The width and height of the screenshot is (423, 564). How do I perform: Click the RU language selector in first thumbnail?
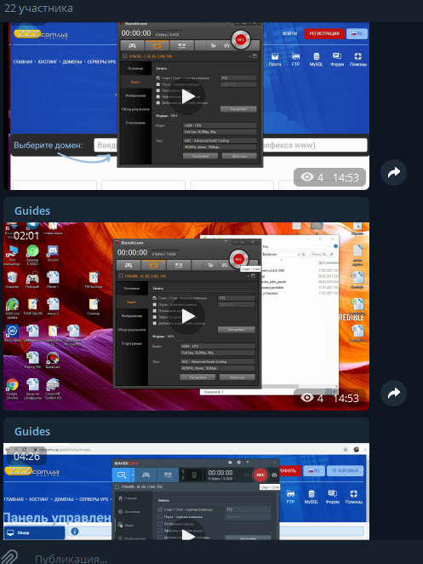357,34
